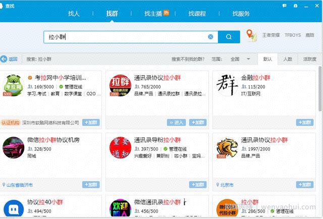Screen dimensions: 323x219
Task: Open the 金融拉小群 group title
Action: click(x=256, y=78)
